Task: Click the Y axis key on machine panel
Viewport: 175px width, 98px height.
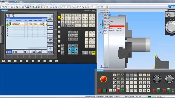Action: pyautogui.click(x=145, y=75)
